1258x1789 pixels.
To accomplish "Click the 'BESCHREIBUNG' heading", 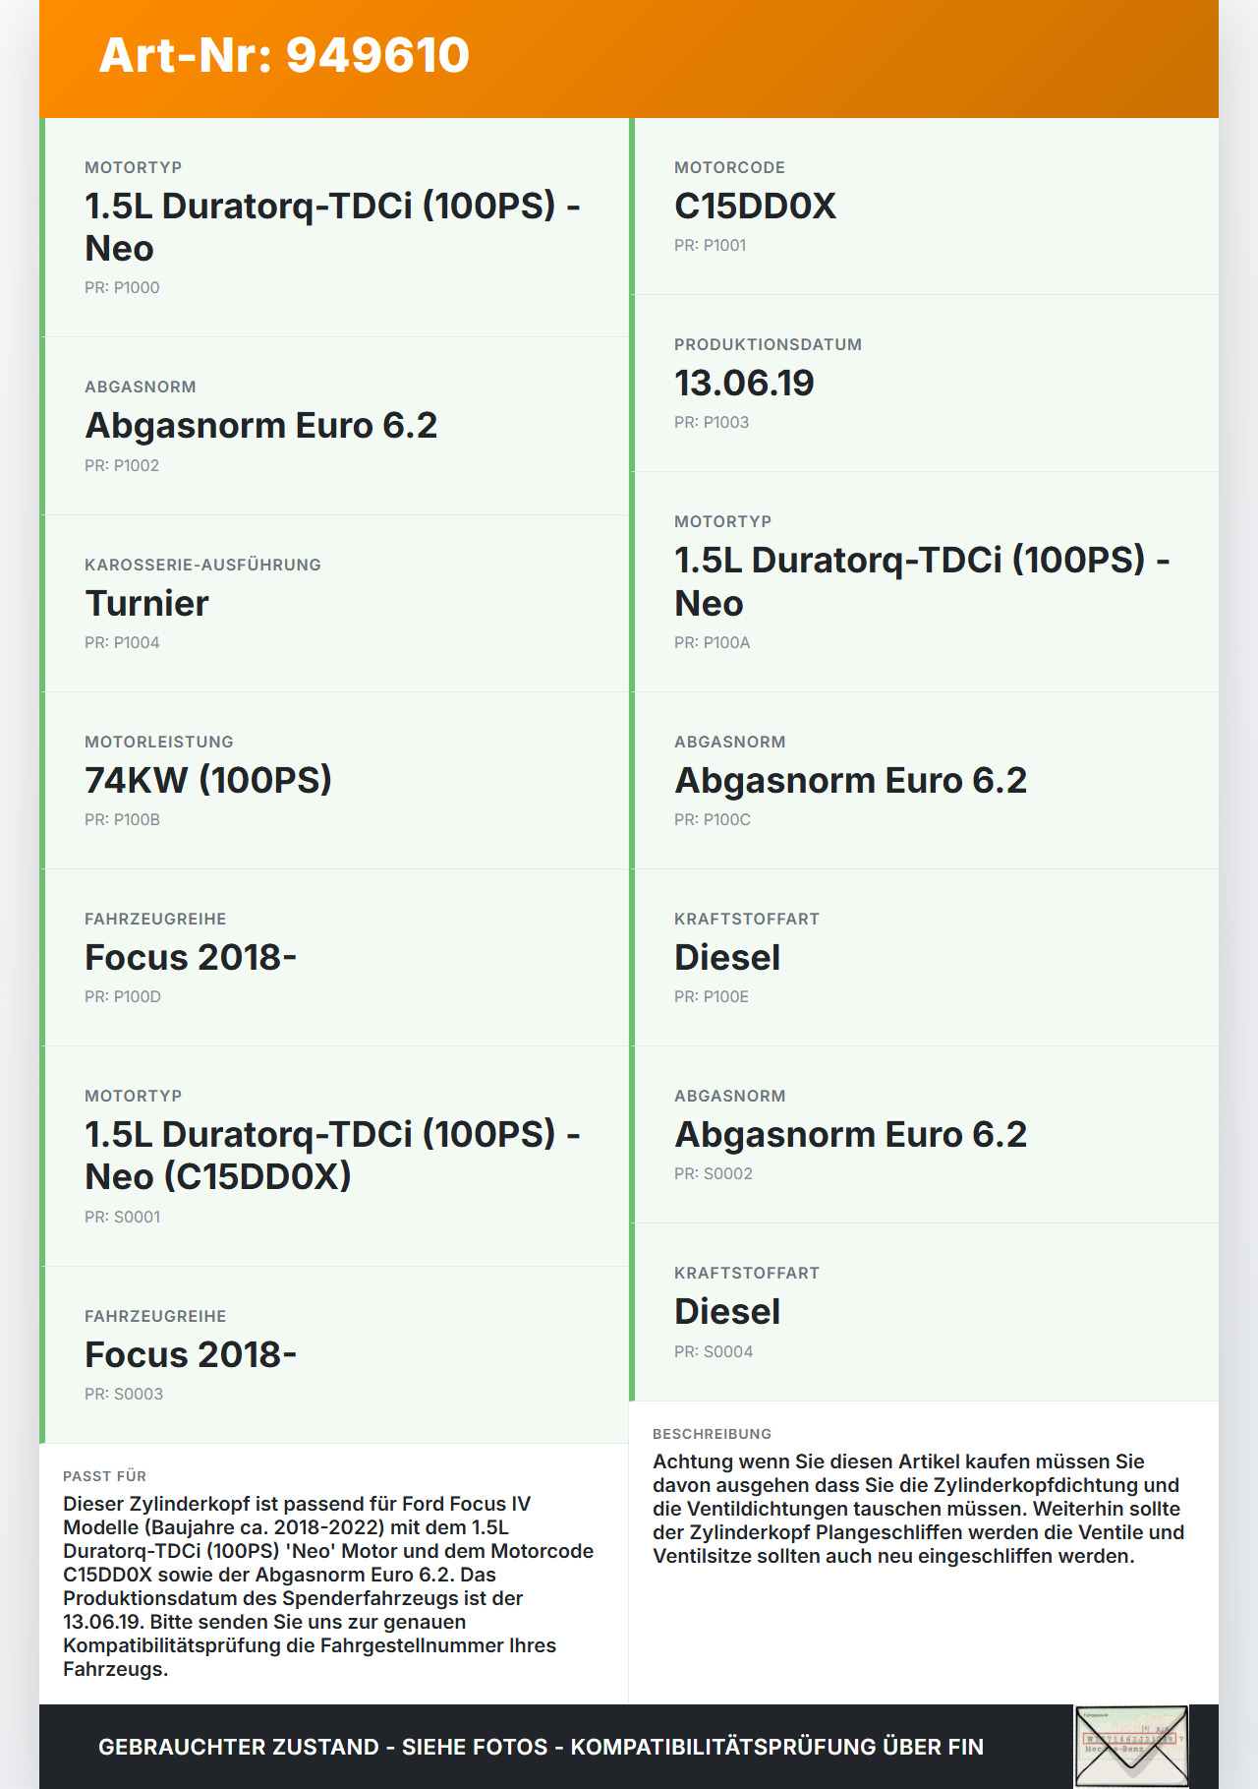I will pyautogui.click(x=712, y=1434).
